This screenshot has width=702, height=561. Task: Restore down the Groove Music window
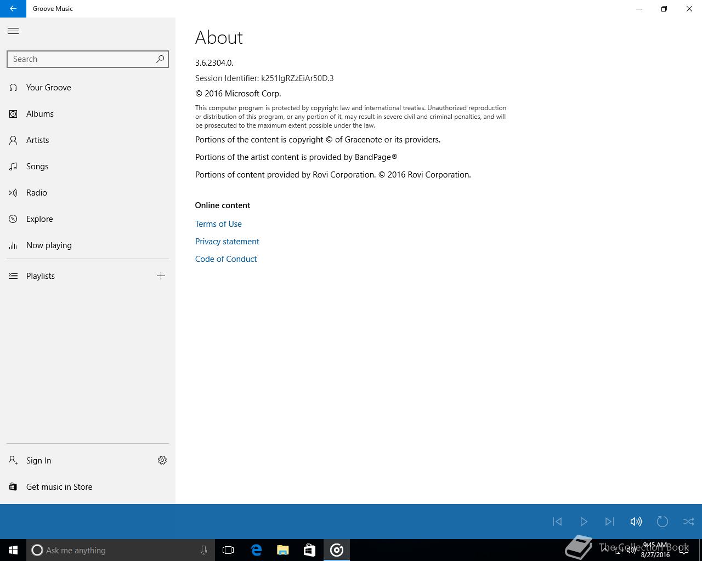664,9
